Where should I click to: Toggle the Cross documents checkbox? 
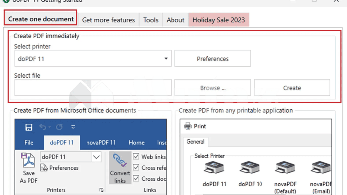pos(136,178)
